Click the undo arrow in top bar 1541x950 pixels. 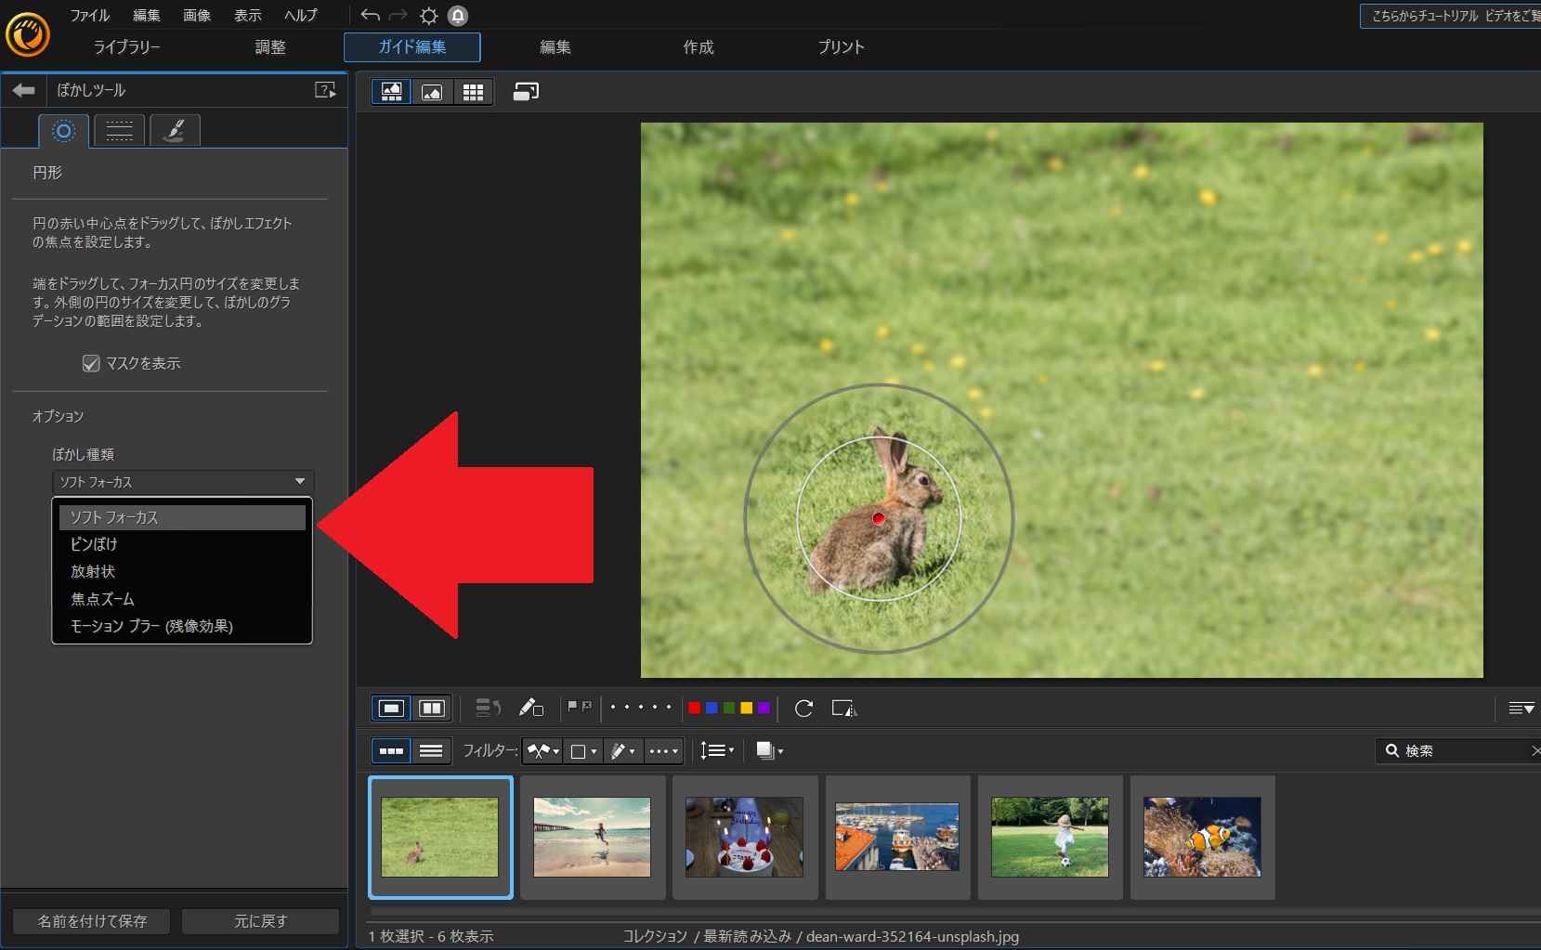[x=370, y=16]
